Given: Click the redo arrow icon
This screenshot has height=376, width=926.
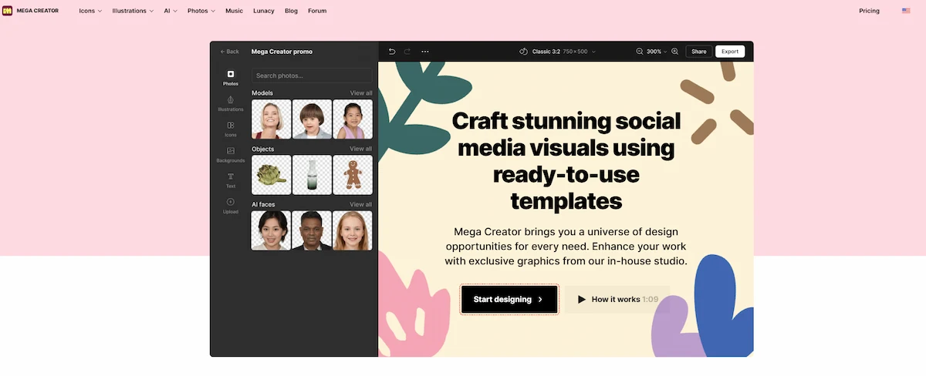Looking at the screenshot, I should [407, 52].
